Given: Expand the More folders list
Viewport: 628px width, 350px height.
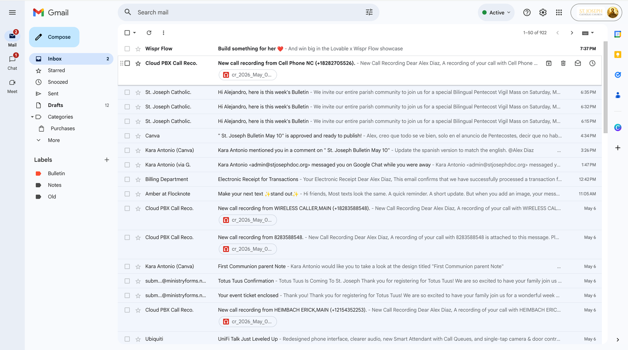Looking at the screenshot, I should coord(54,140).
